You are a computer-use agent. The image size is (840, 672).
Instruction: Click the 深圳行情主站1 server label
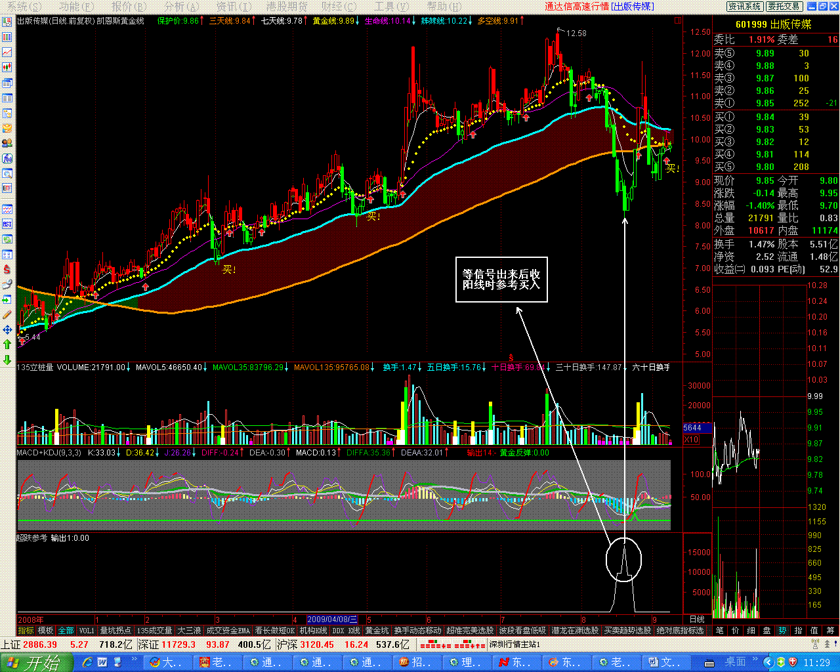tap(515, 645)
